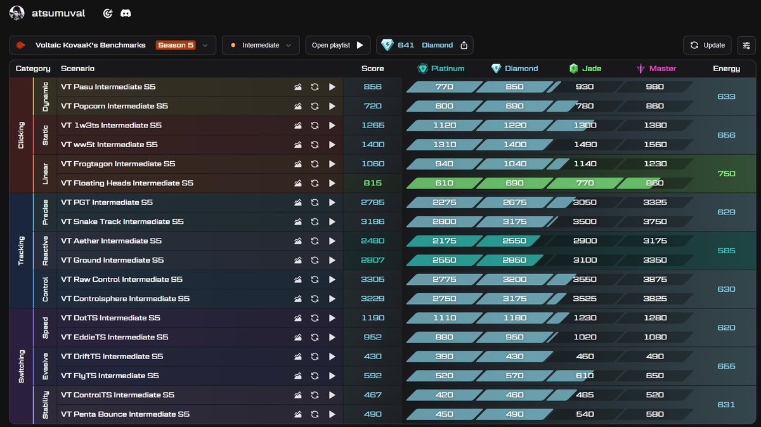Refresh VT Floating Heads Intermediate S5 score
The width and height of the screenshot is (761, 427).
[x=315, y=183]
